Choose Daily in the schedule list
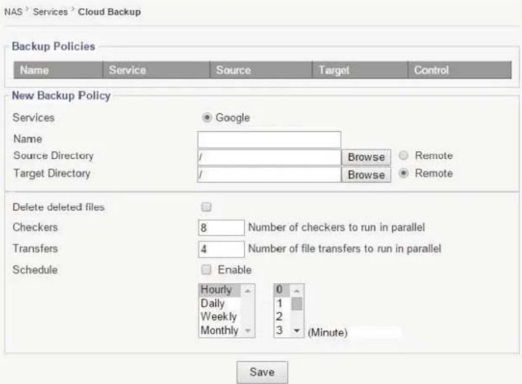The image size is (522, 384). click(220, 303)
